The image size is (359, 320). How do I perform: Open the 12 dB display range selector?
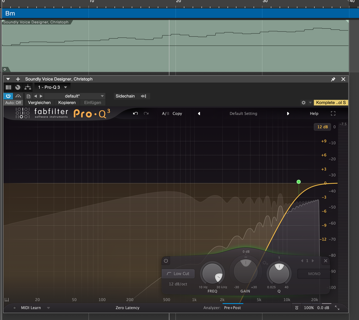(x=322, y=127)
